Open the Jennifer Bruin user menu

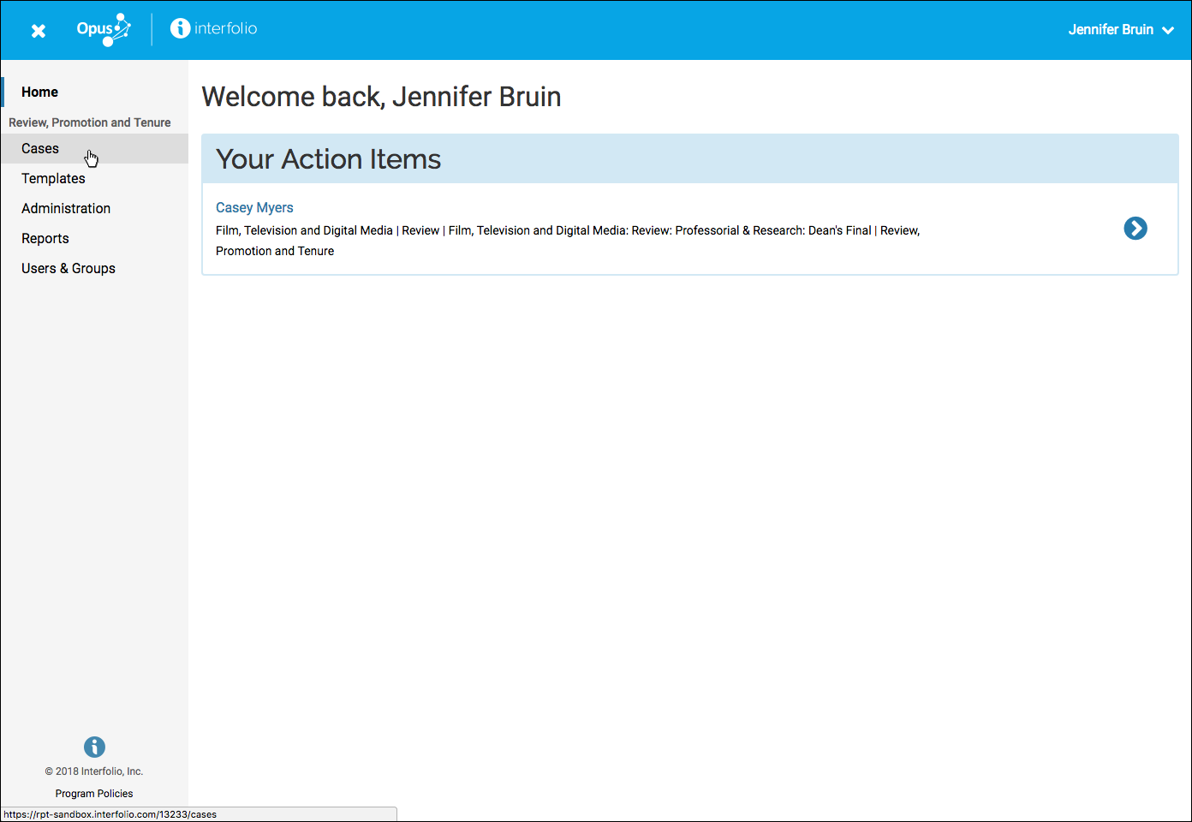(1121, 29)
